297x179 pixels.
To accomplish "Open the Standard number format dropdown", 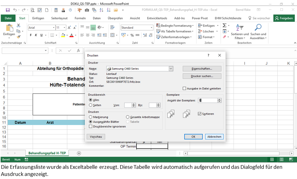I will pyautogui.click(x=151, y=28).
